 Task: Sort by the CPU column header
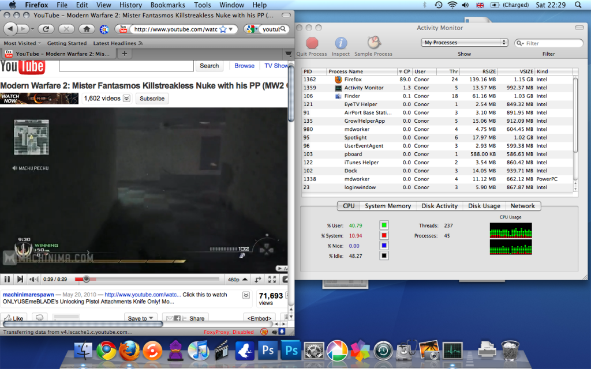[x=405, y=71]
